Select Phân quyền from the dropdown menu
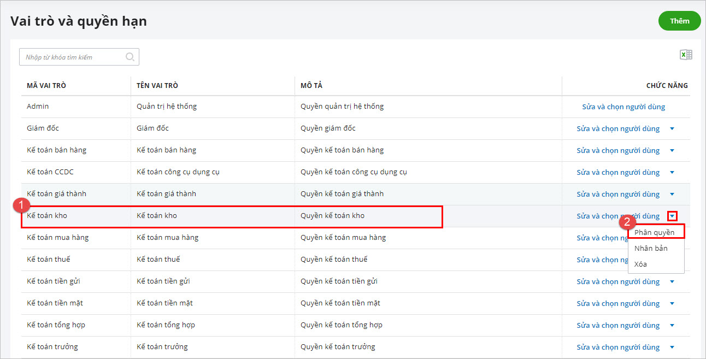 click(654, 232)
